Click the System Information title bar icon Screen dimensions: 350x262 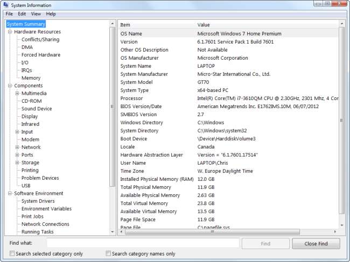(x=6, y=5)
